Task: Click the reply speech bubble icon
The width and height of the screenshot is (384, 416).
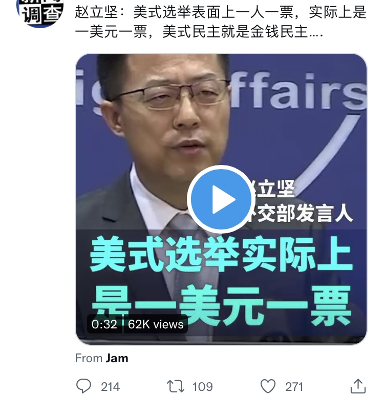Action: (84, 386)
